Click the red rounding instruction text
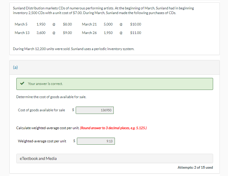 (113, 128)
